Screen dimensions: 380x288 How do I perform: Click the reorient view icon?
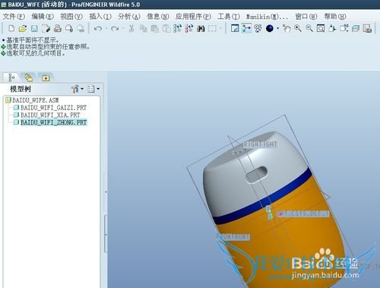332,28
